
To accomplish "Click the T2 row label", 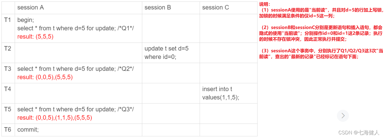I will [7, 48].
